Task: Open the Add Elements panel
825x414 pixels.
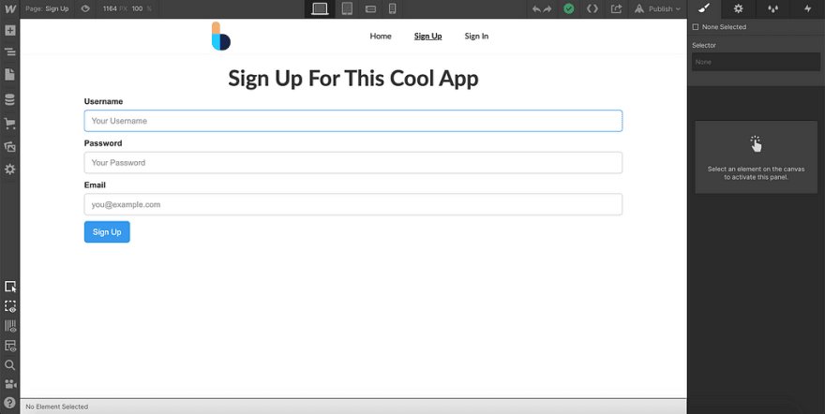Action: pyautogui.click(x=10, y=30)
